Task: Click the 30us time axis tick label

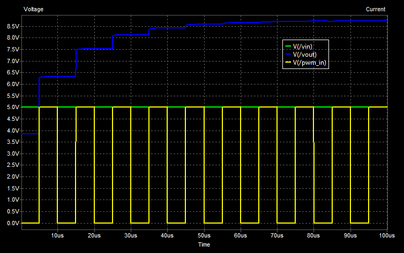Action: [x=131, y=235]
